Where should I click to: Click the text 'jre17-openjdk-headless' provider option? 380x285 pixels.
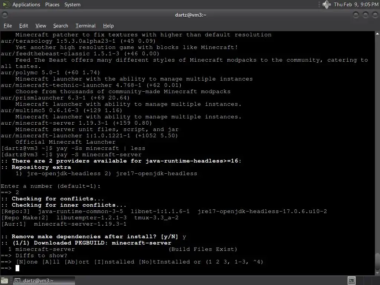tap(157, 174)
